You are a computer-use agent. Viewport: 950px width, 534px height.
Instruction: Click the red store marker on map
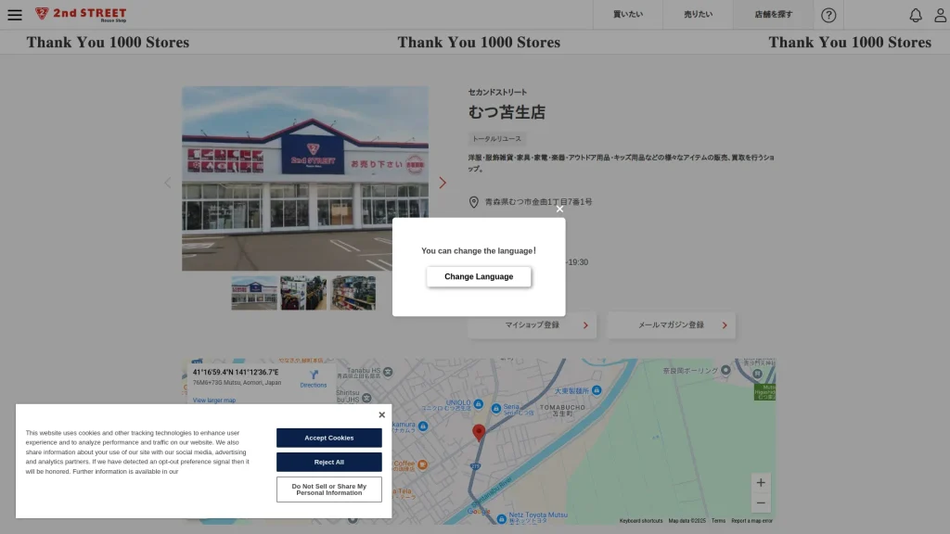click(479, 432)
